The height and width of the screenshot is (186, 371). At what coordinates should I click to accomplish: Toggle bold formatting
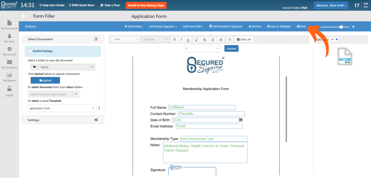click(174, 39)
